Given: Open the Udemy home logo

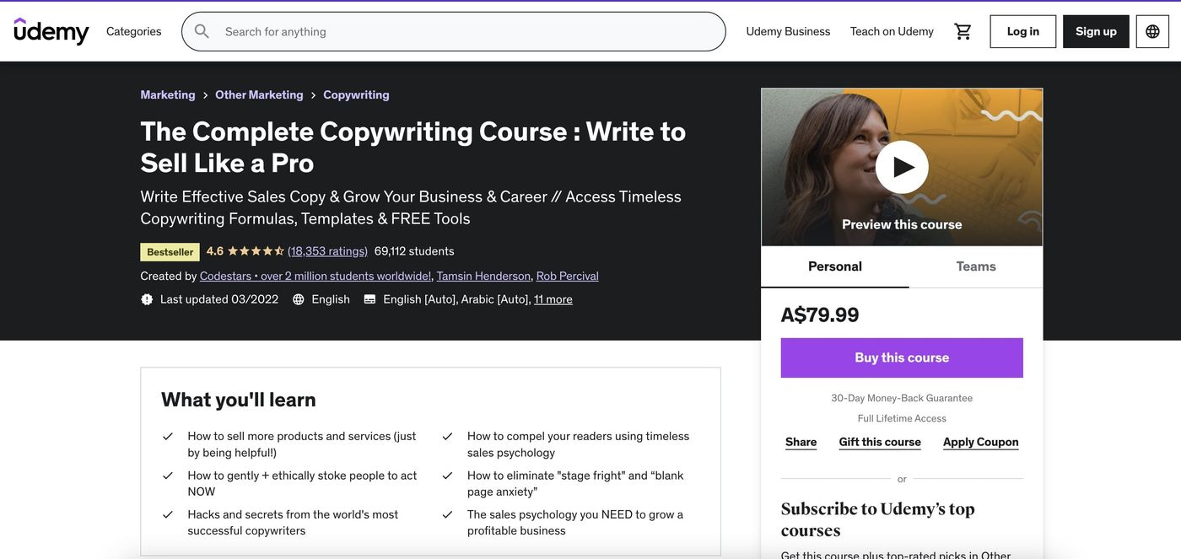Looking at the screenshot, I should tap(51, 31).
